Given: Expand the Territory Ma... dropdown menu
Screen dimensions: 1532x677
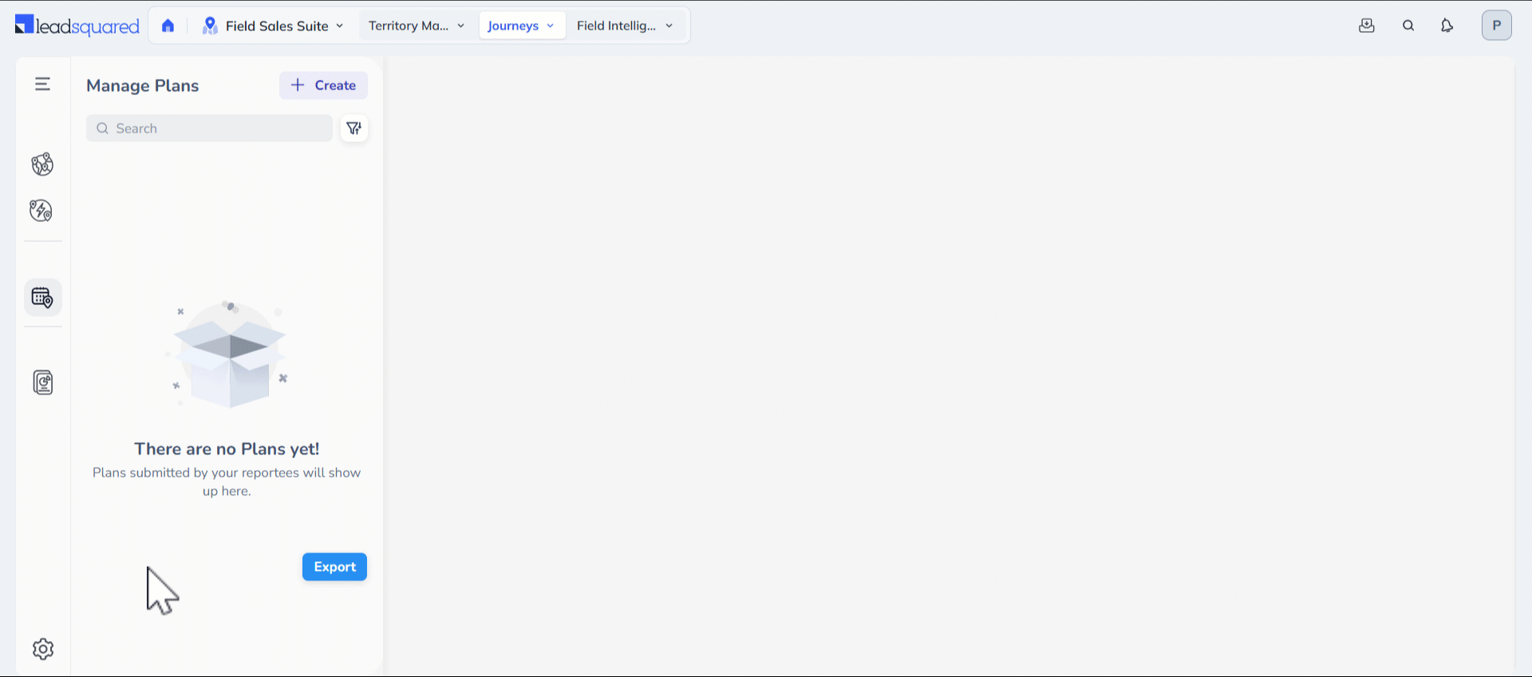Looking at the screenshot, I should tap(416, 26).
